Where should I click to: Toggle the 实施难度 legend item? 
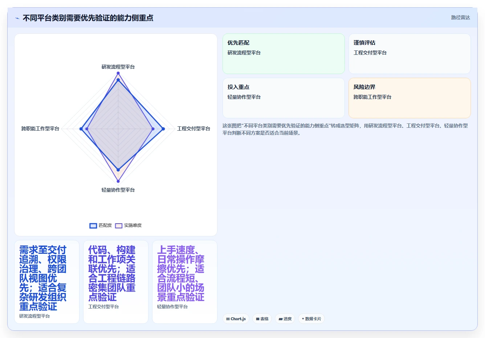(x=129, y=225)
